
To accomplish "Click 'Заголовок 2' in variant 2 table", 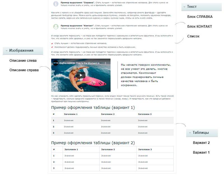I will pyautogui.click(x=108, y=149).
